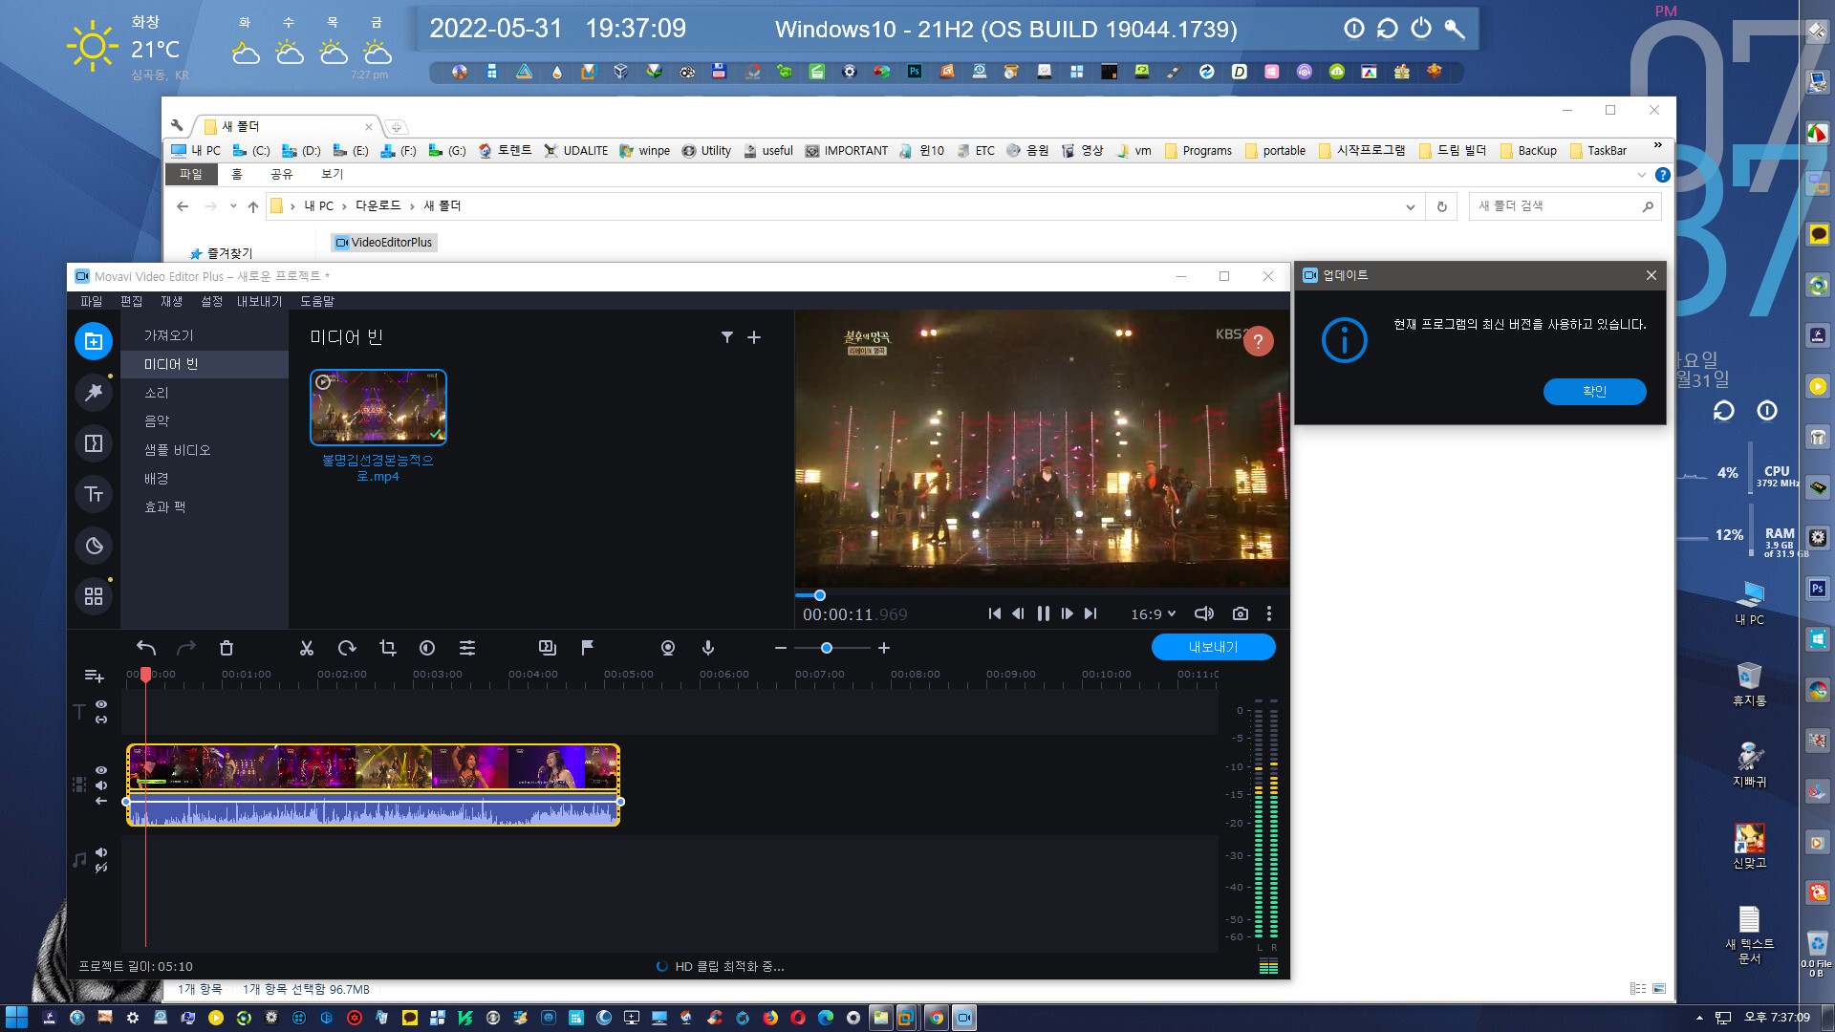
Task: Click the filter funnel in Media Bin
Action: pyautogui.click(x=727, y=337)
